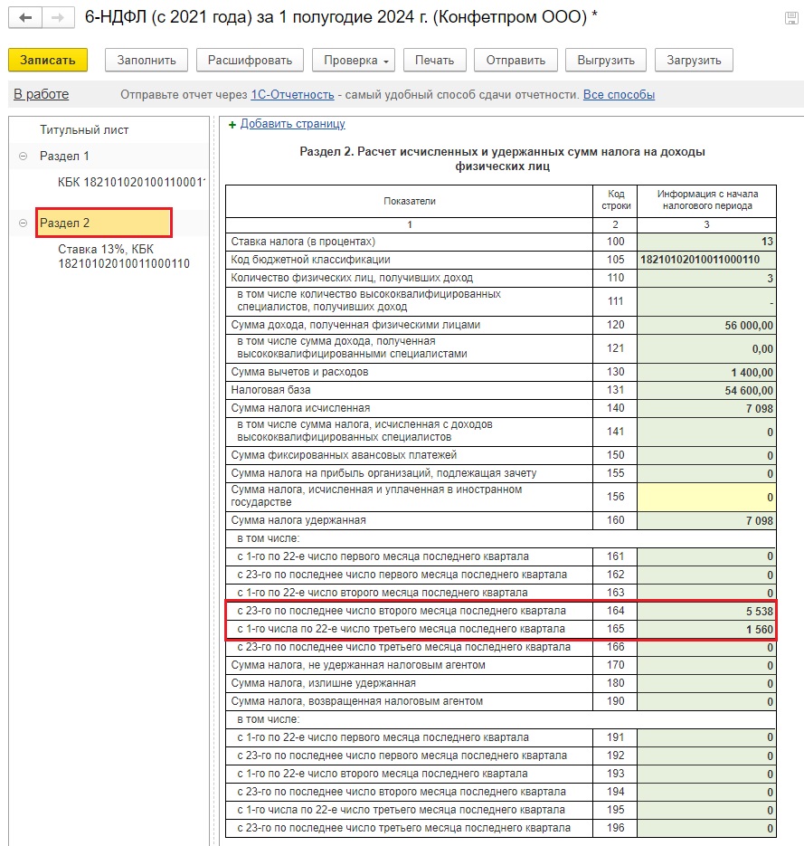Click the label Сумма налога исчисленная
The image size is (804, 846).
point(300,408)
